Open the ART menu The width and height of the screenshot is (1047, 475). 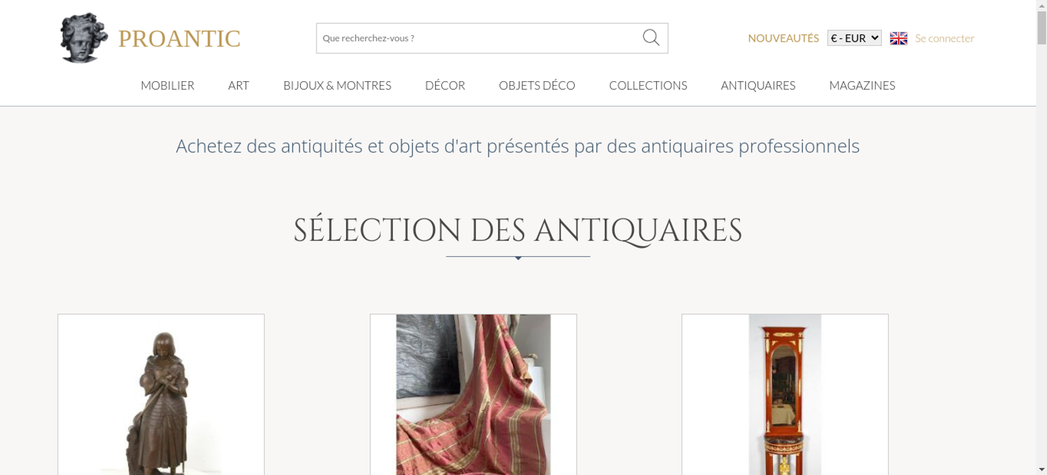239,85
